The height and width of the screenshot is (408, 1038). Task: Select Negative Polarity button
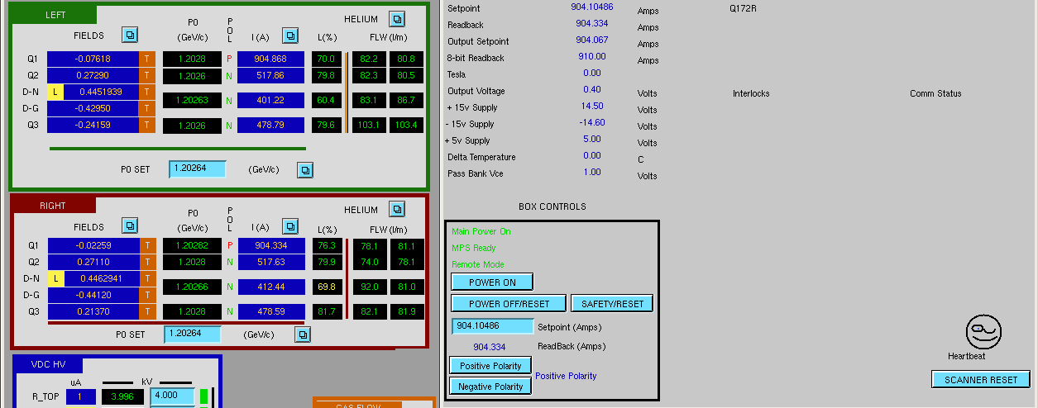click(x=490, y=386)
